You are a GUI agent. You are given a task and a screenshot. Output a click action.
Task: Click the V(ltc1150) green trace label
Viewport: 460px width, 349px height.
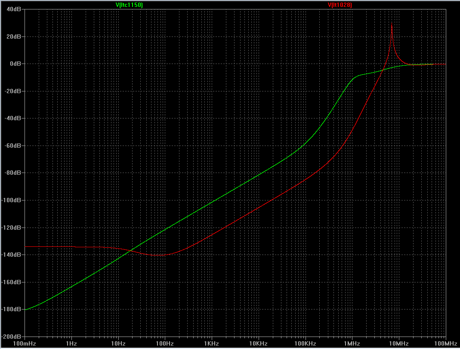pos(129,5)
